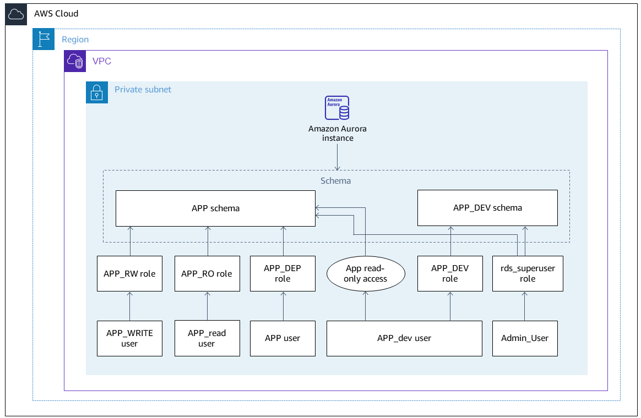The width and height of the screenshot is (641, 418).
Task: Select the APP user box
Action: point(283,338)
